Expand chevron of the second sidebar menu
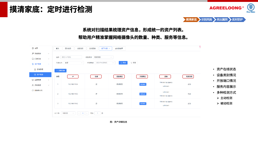The height and width of the screenshot is (145, 258). [49, 54]
